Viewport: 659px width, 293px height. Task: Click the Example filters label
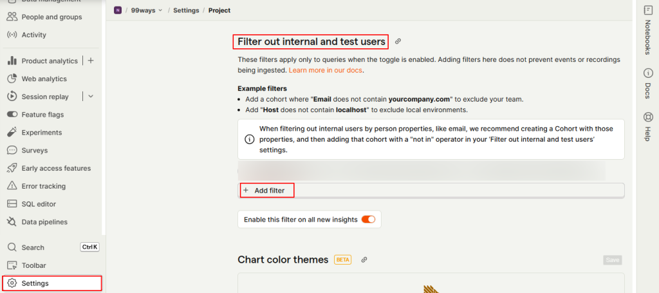point(263,89)
